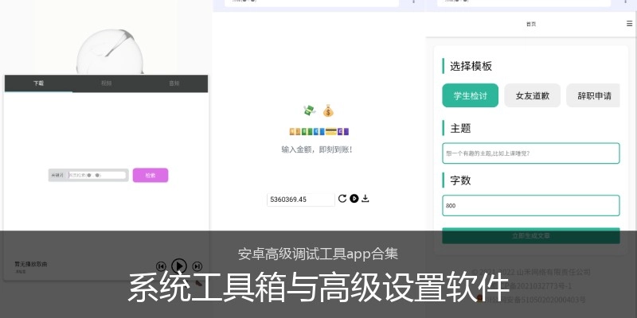The width and height of the screenshot is (637, 318).
Task: Click the 立即生成文章 generate button
Action: (531, 235)
